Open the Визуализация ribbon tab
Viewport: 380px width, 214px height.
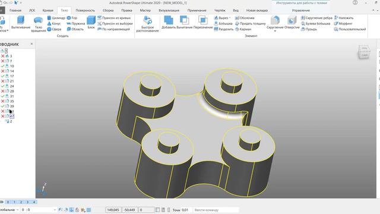coord(169,11)
